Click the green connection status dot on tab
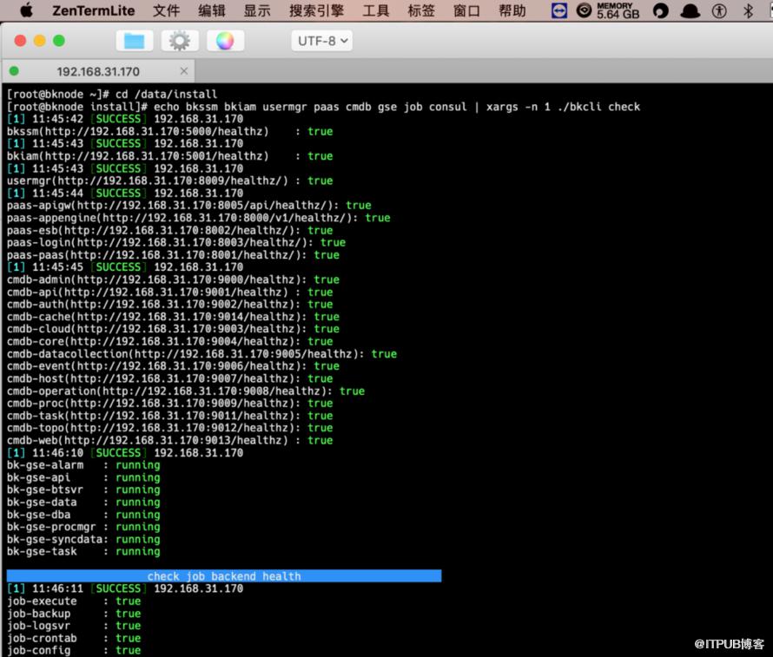 (x=14, y=71)
